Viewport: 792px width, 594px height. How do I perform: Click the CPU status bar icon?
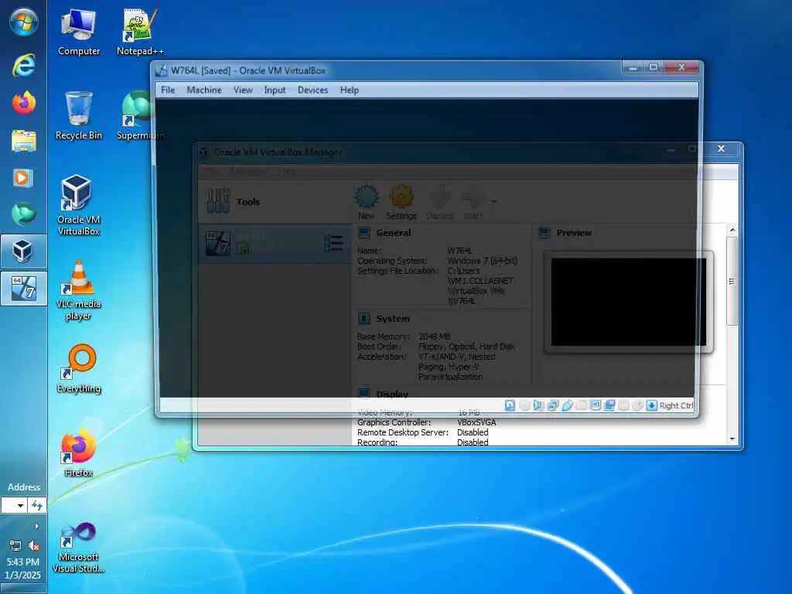point(624,405)
